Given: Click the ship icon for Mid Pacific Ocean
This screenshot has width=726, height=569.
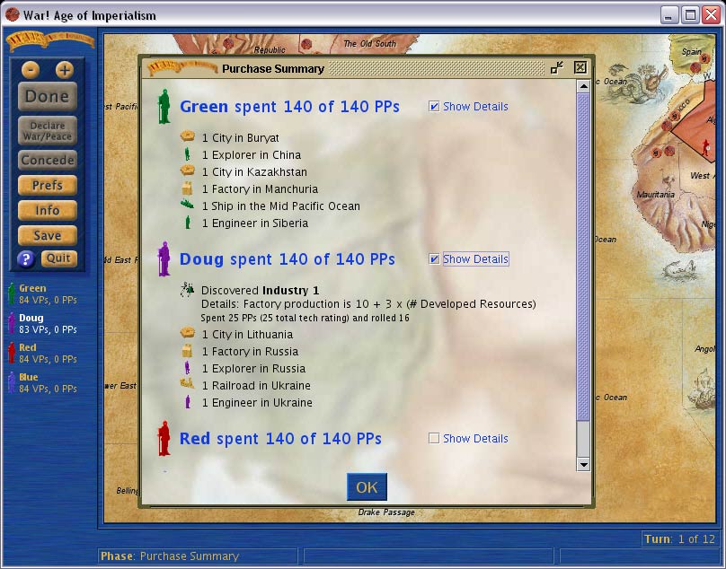Looking at the screenshot, I should [188, 206].
